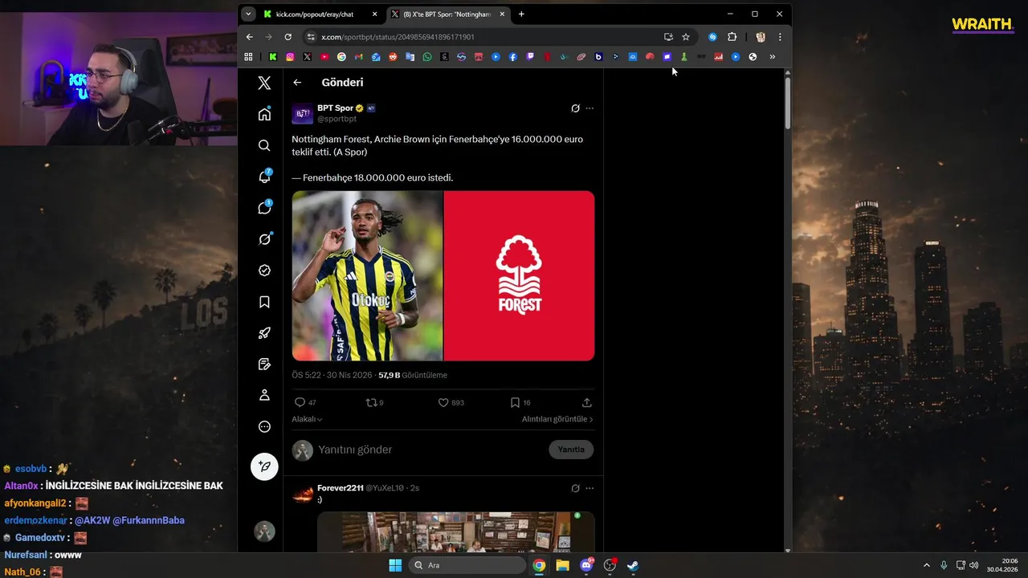
Task: Click Grok icon on Forever2211 reply
Action: pyautogui.click(x=575, y=488)
